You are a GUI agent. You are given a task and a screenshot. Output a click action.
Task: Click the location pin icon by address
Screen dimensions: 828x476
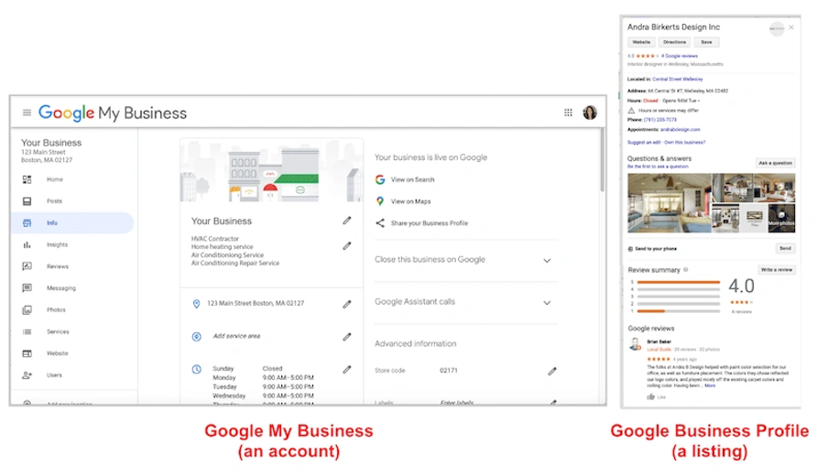coord(196,304)
